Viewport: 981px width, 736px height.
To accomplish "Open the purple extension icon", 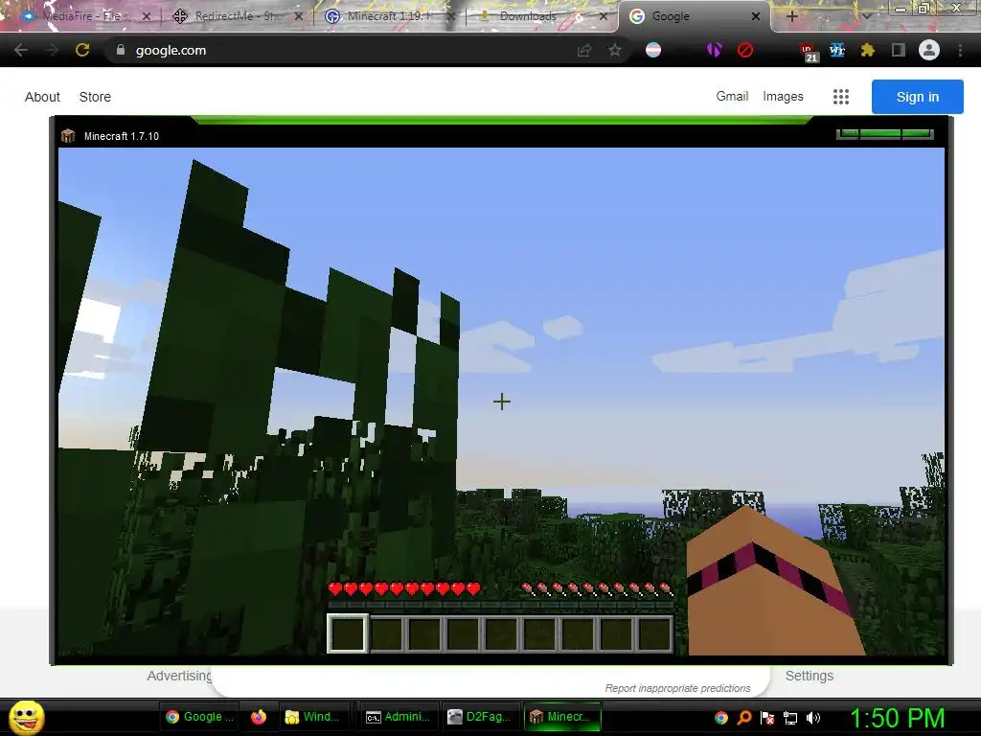I will 714,50.
